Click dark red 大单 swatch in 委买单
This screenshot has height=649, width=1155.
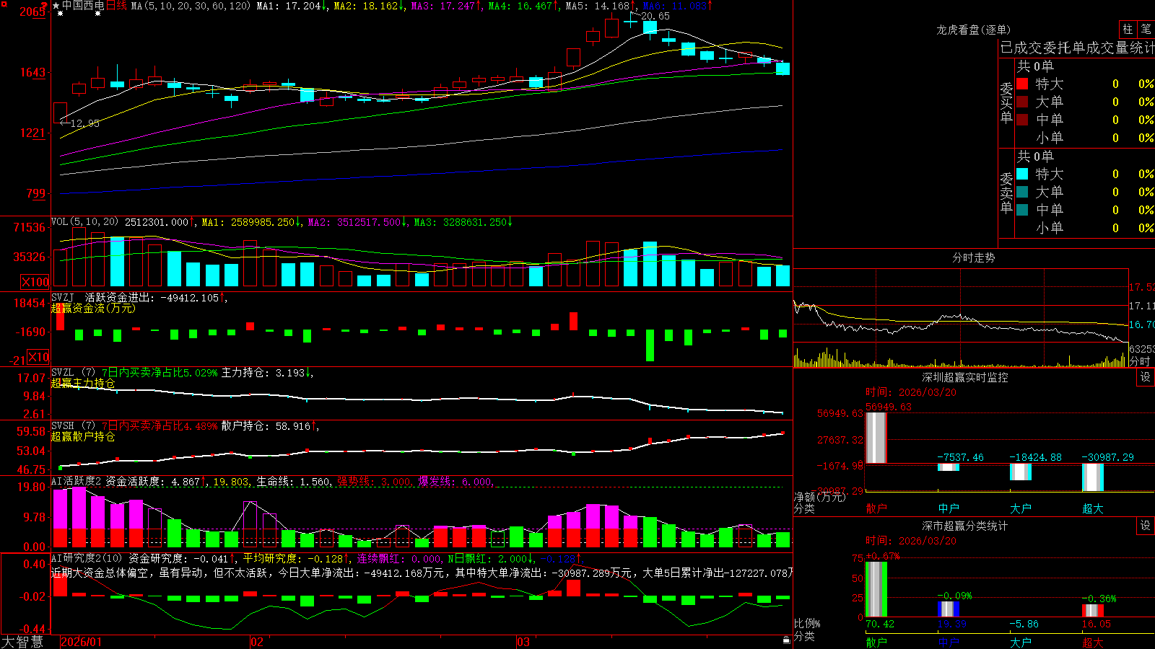tap(1022, 102)
